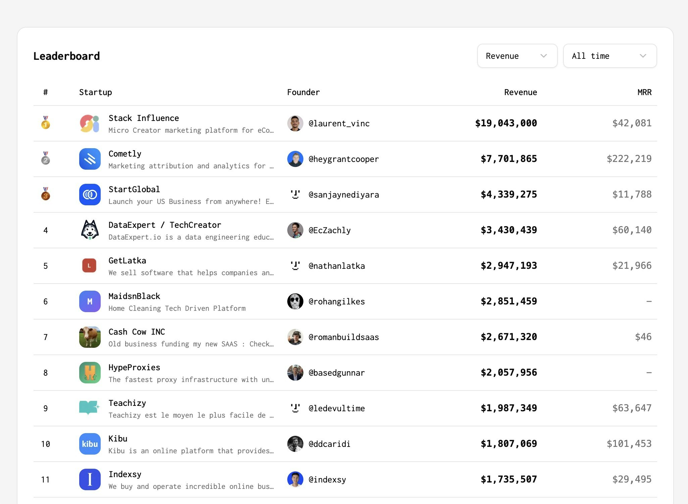Select the Revenue column header
The width and height of the screenshot is (688, 504).
pyautogui.click(x=520, y=92)
